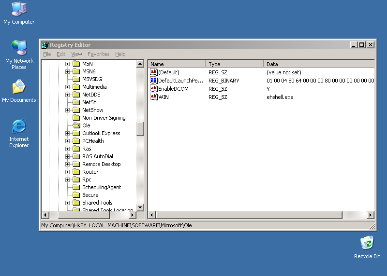The height and width of the screenshot is (276, 387).
Task: Click the PCHealth folder icon
Action: point(76,141)
